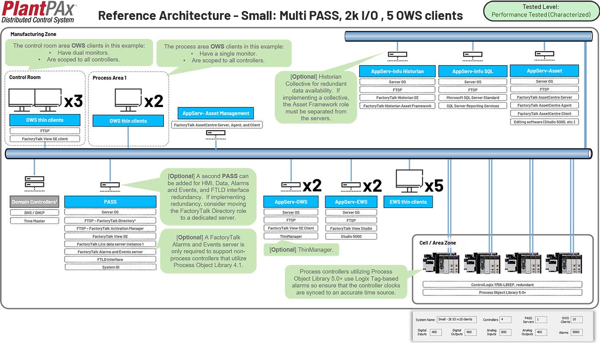This screenshot has height=343, width=600.
Task: Click the second ControlLogix controller rack image
Action: tap(482, 263)
